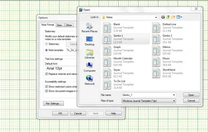Go to Recent Places in Open dialog
208x132 pixels.
click(x=89, y=28)
